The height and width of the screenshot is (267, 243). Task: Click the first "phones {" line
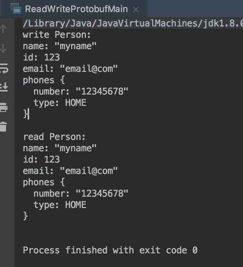coord(44,80)
